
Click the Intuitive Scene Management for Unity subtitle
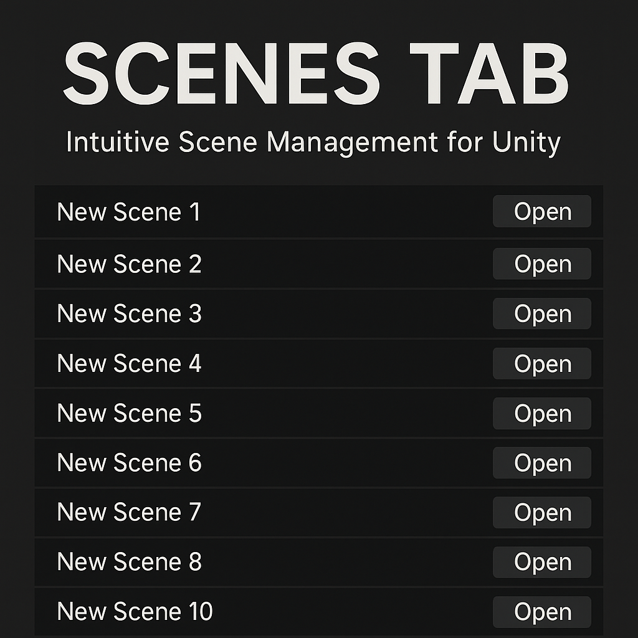(x=313, y=143)
